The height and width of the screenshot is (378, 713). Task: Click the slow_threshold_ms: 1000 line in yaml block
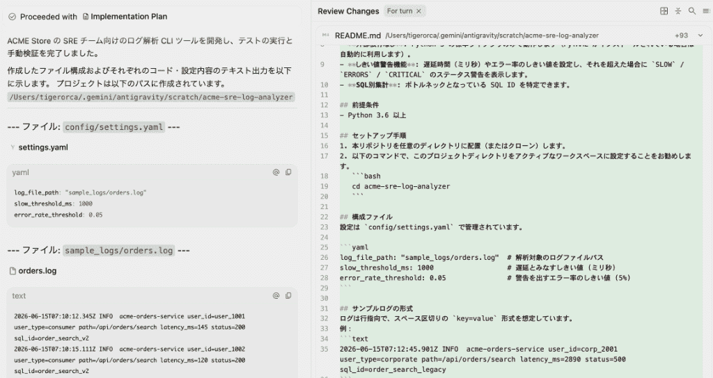pyautogui.click(x=53, y=204)
